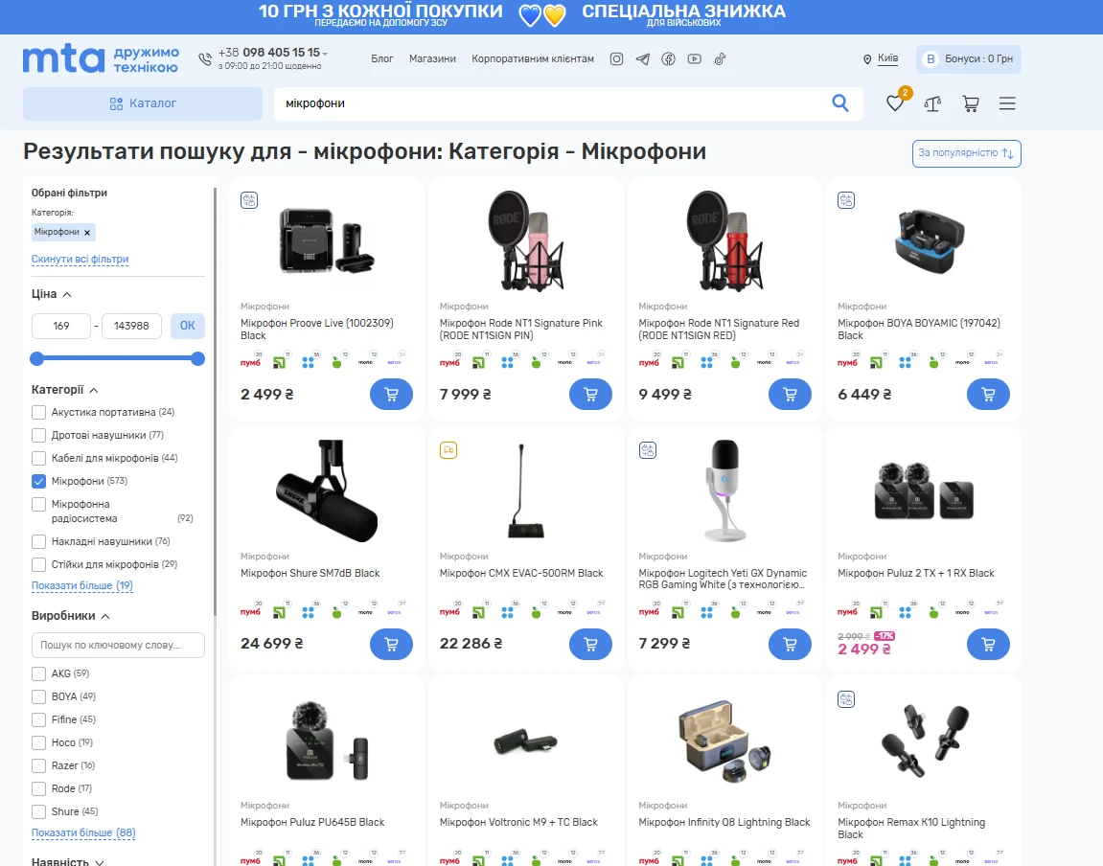Viewport: 1103px width, 866px height.
Task: Open Мікрофон Shure SM7dB Black product link
Action: pos(310,574)
